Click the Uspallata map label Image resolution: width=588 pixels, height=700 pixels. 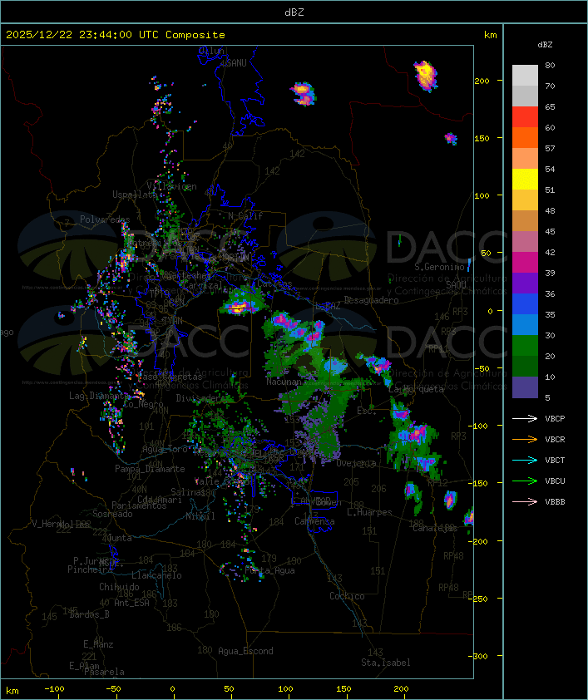(135, 195)
